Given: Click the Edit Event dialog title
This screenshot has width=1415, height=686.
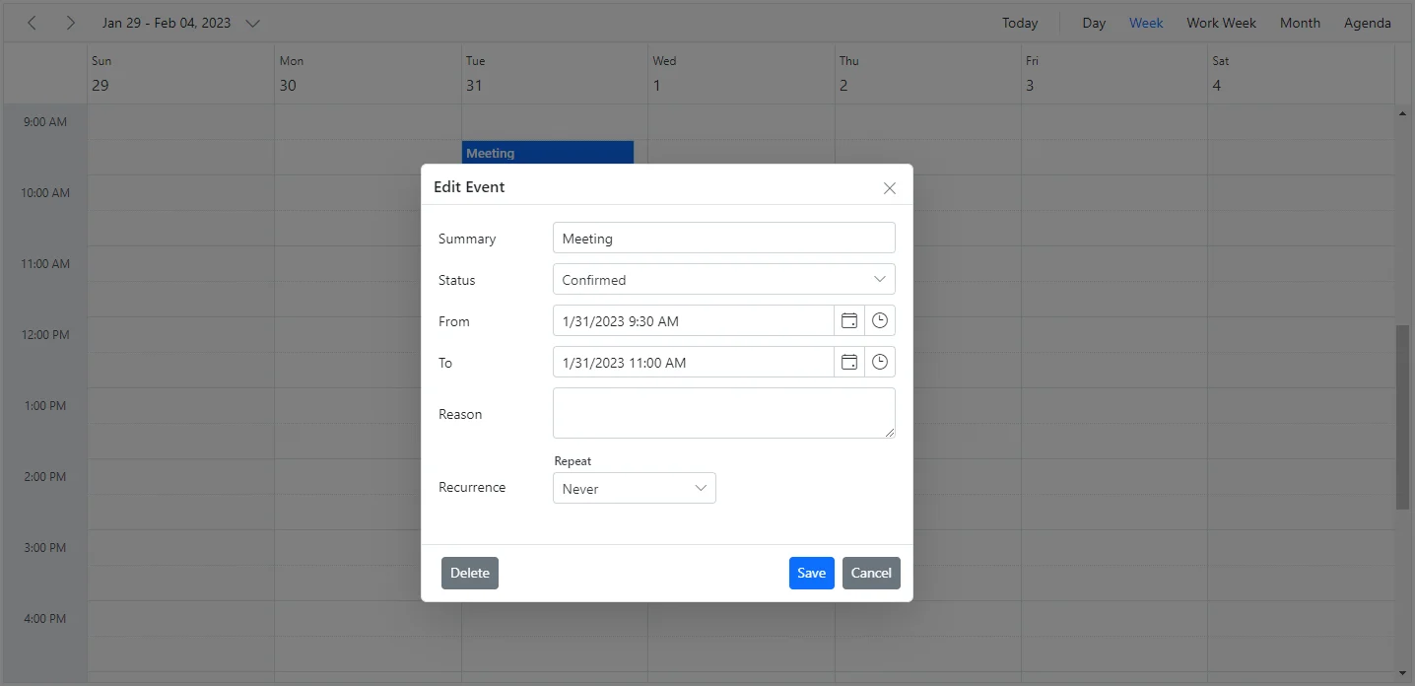Looking at the screenshot, I should coord(469,187).
